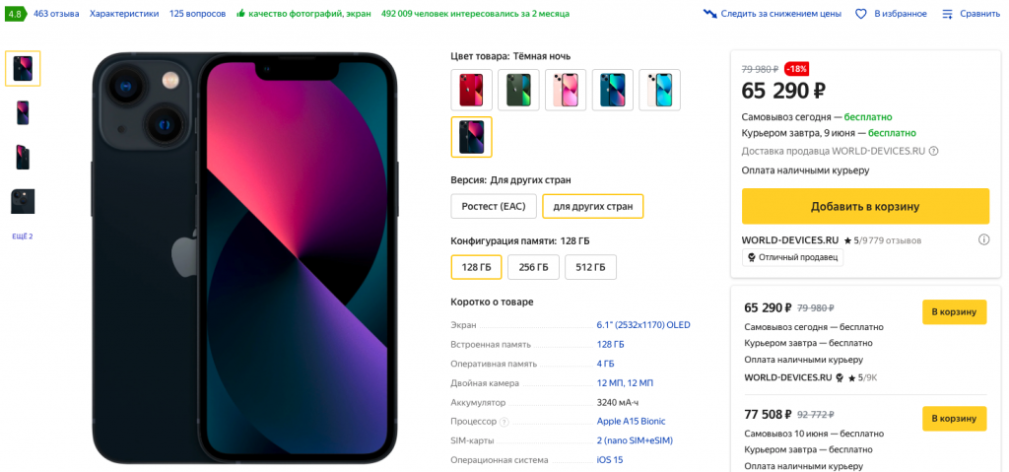Expand more thumbnails with ЕЩЁ 2
This screenshot has height=472, width=1009.
point(23,236)
